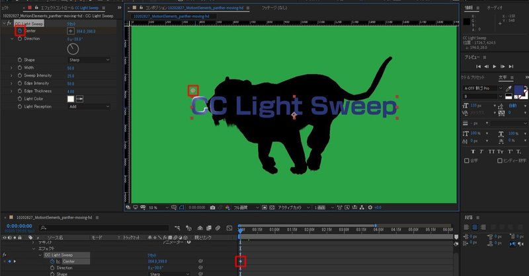The width and height of the screenshot is (529, 276).
Task: Jump to last frame in Preview panel
Action: (511, 67)
